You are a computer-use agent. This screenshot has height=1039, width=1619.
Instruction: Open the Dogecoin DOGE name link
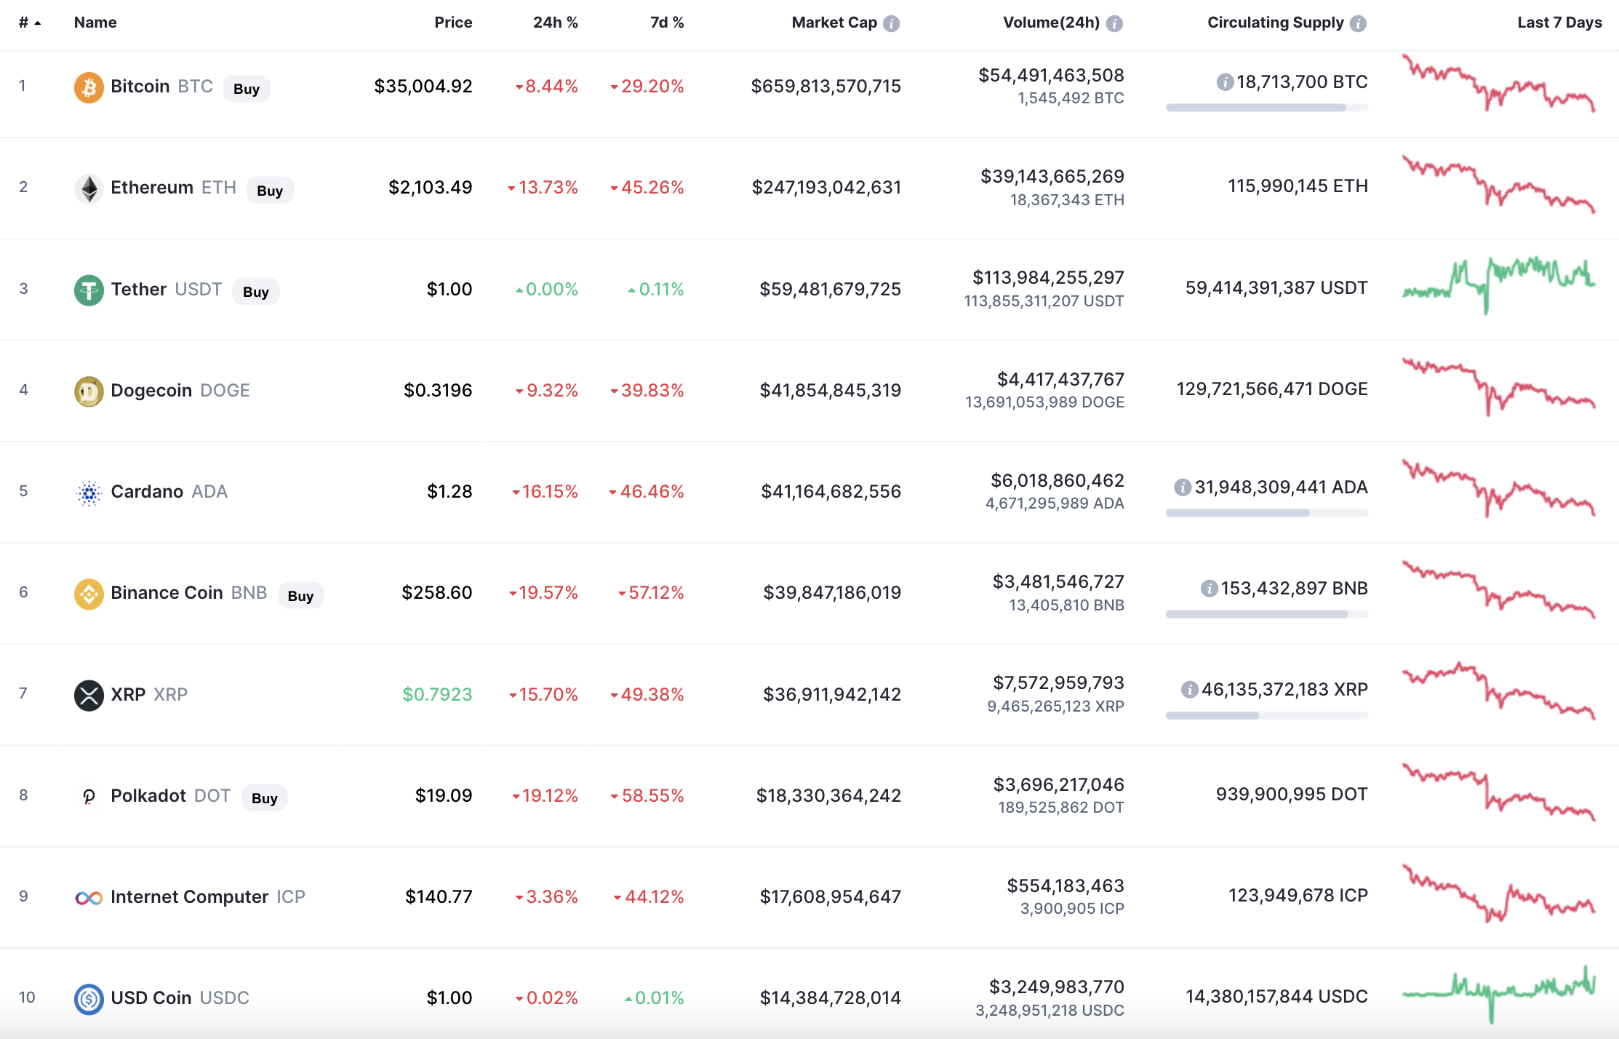180,391
